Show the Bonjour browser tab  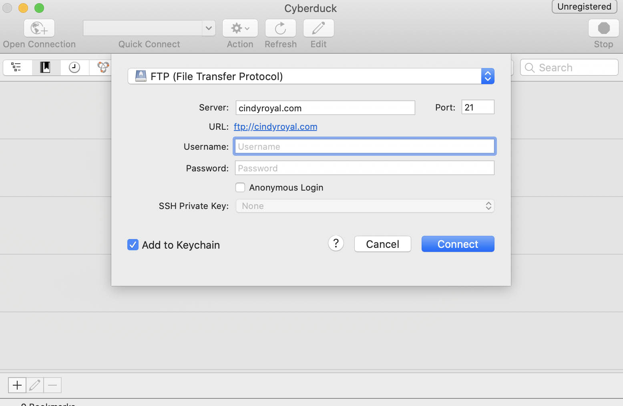(x=103, y=67)
